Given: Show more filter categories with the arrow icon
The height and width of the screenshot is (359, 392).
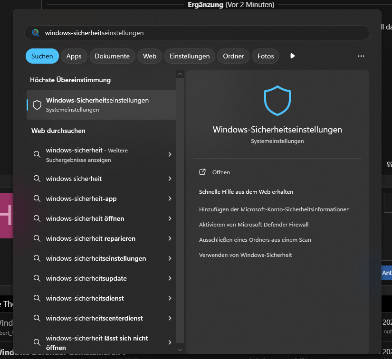Looking at the screenshot, I should pos(292,56).
